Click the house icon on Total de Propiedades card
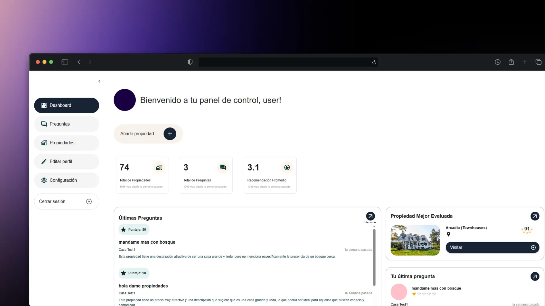Viewport: 545px width, 306px height. click(x=159, y=167)
